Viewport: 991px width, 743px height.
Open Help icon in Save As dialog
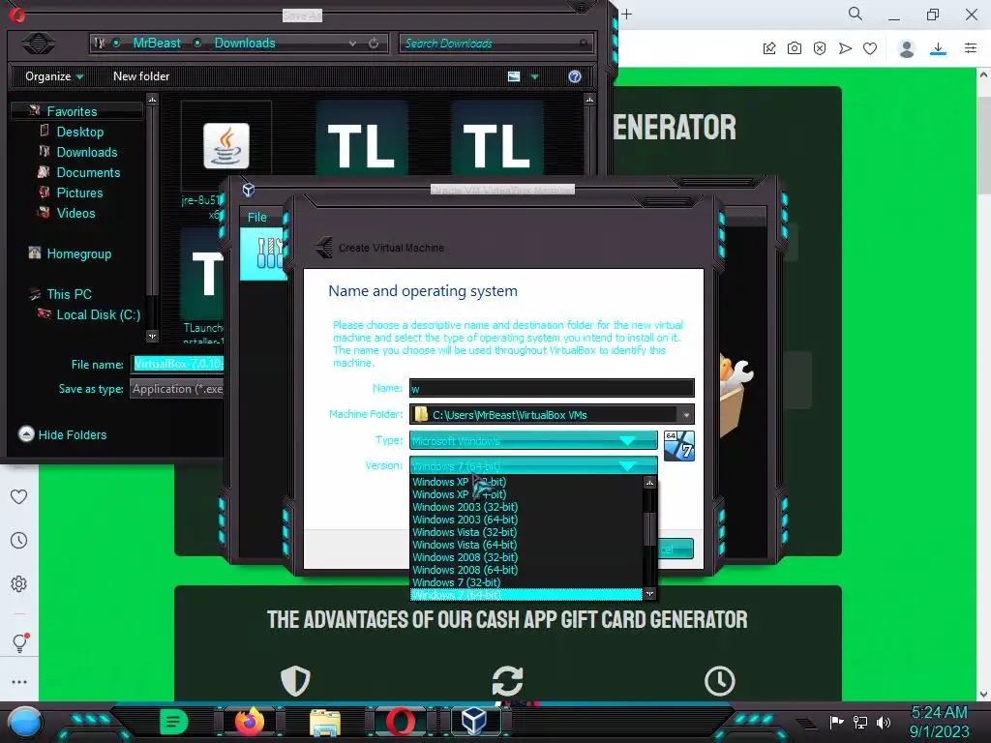(575, 76)
